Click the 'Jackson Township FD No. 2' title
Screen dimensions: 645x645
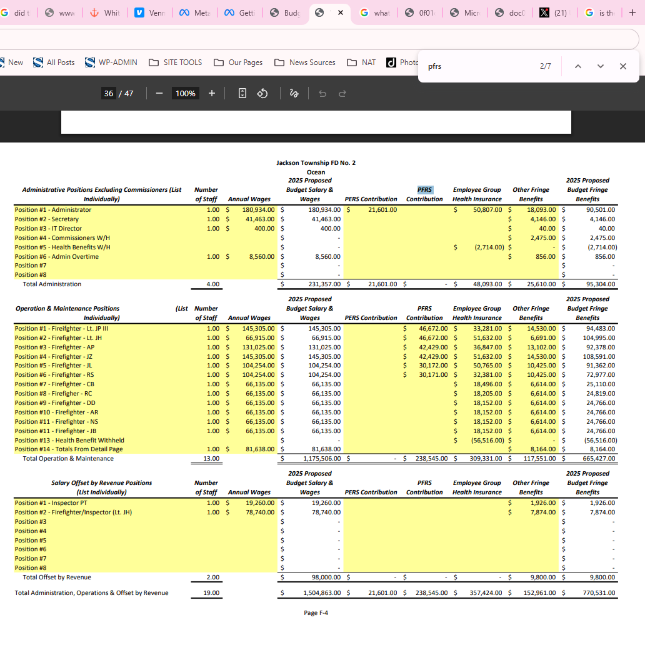click(x=316, y=163)
